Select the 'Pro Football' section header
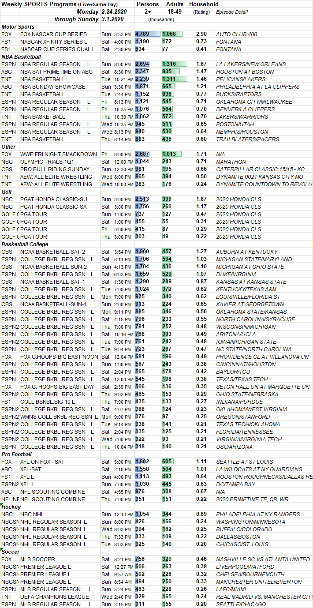 click(x=17, y=454)
